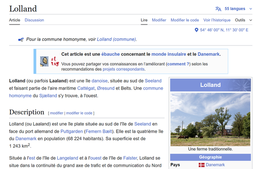
Task: Expand the languages chevron arrow
Action: click(250, 9)
